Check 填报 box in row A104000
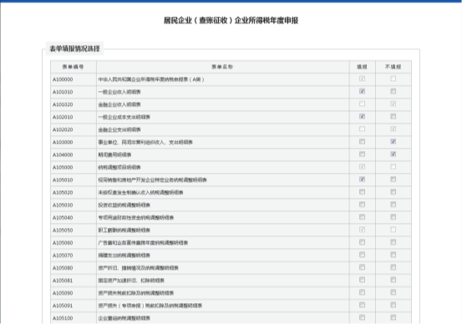 click(x=362, y=154)
